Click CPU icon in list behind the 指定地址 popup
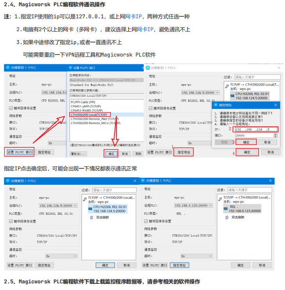The image size is (285, 290). (232, 96)
